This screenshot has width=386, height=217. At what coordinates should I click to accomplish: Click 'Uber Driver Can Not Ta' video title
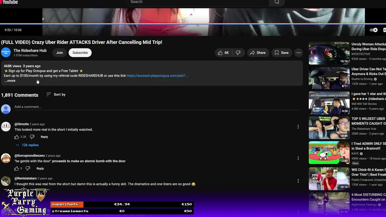(x=369, y=71)
